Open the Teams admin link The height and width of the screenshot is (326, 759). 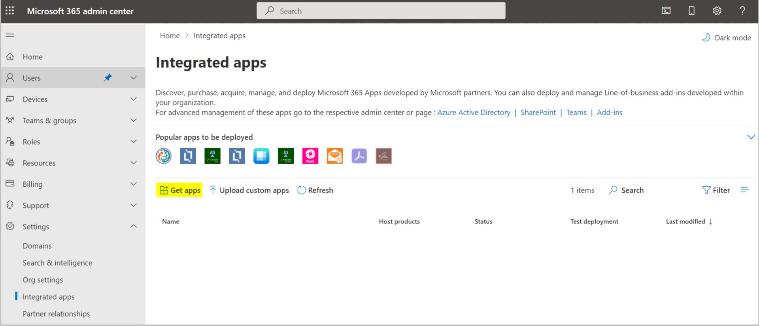(x=576, y=112)
